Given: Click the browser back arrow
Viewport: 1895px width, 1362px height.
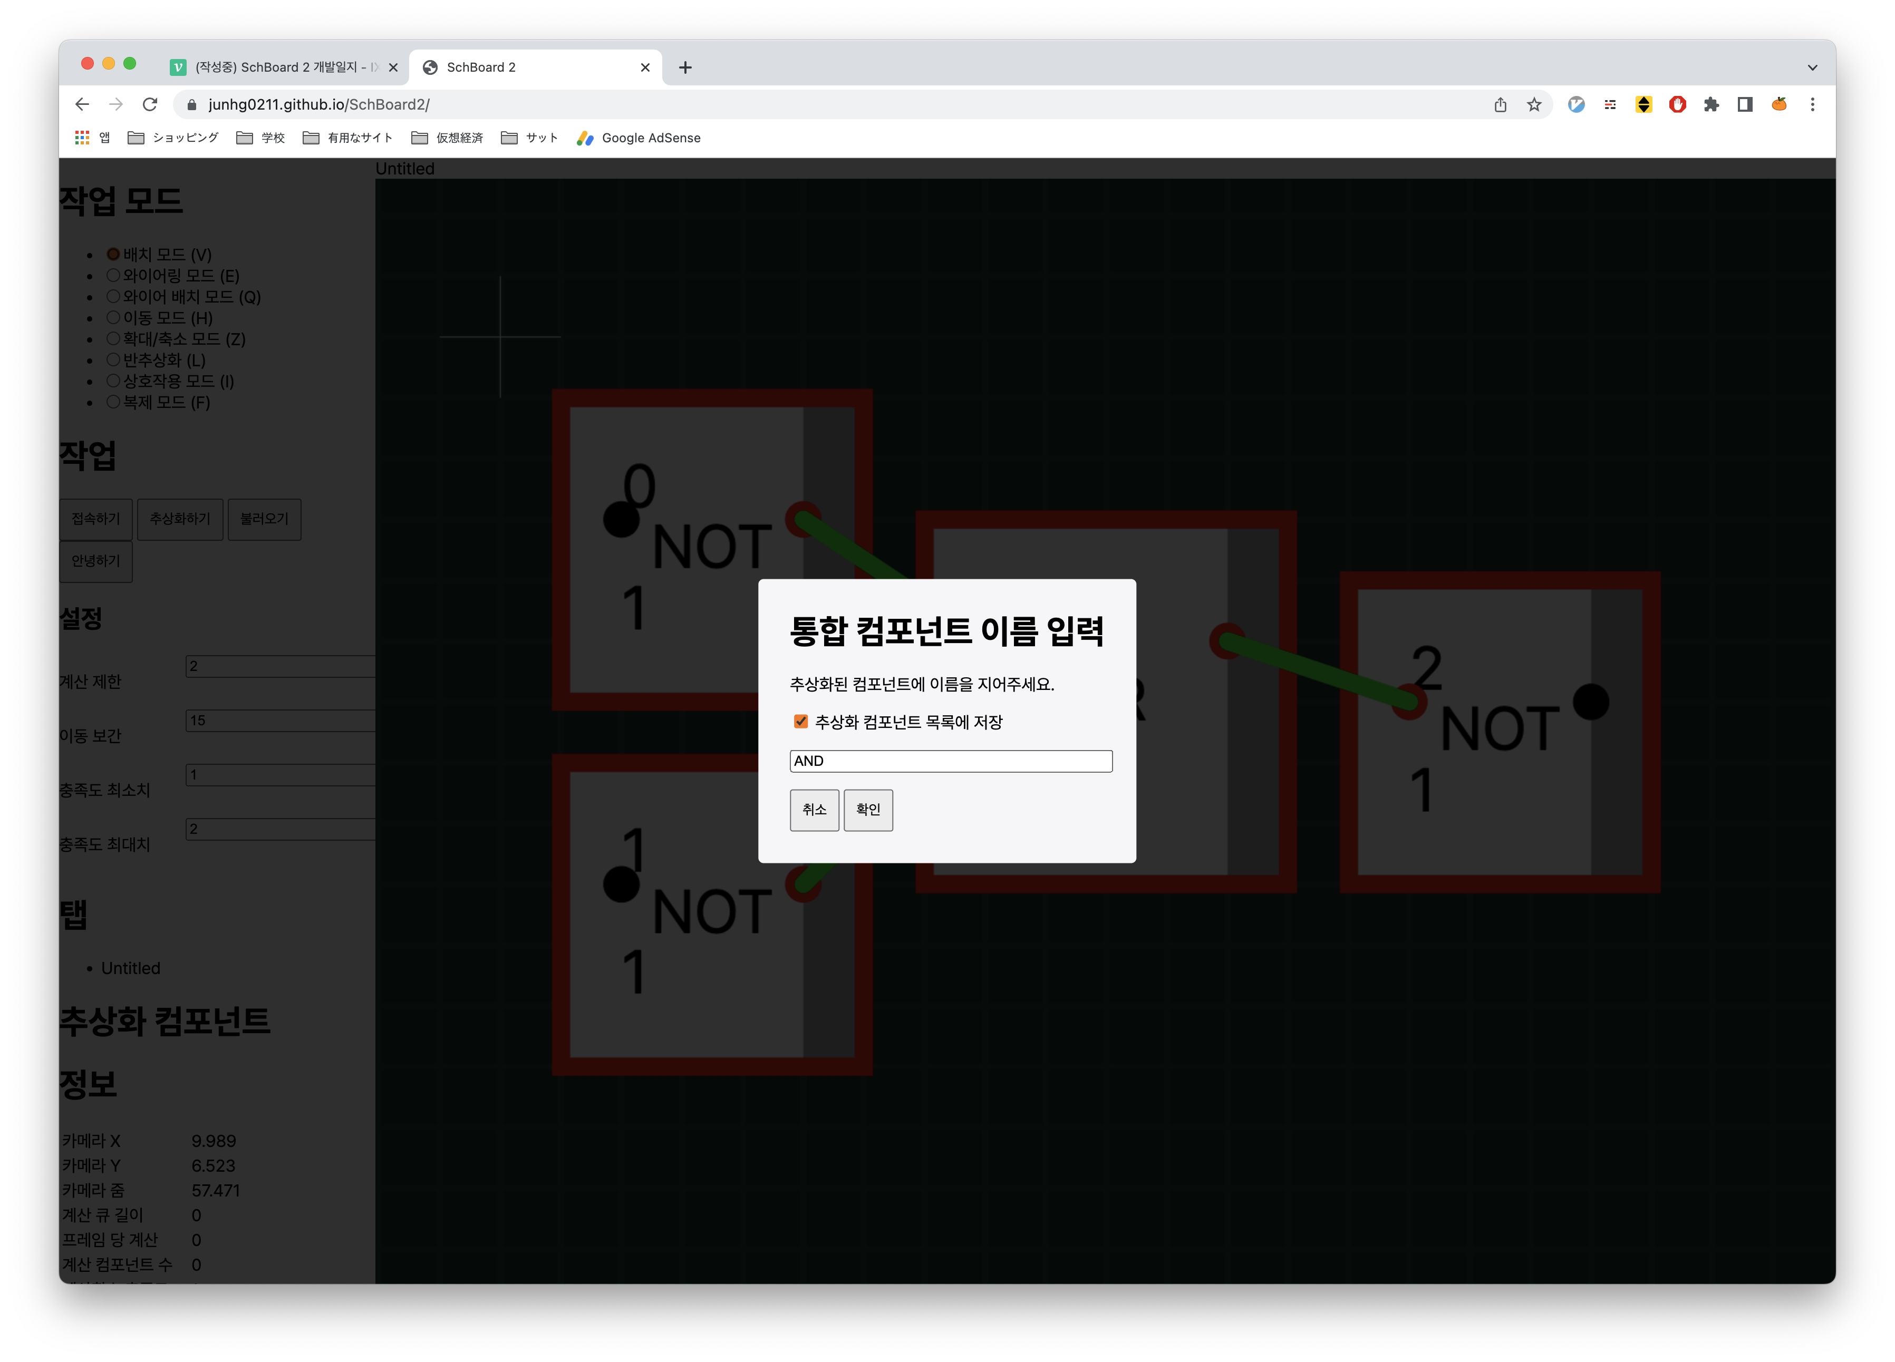Looking at the screenshot, I should [x=82, y=104].
